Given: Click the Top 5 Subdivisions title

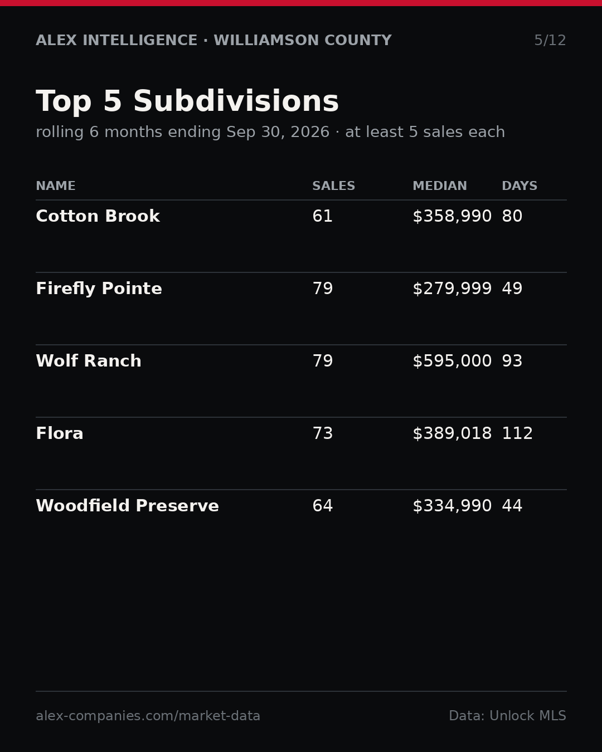Looking at the screenshot, I should (x=187, y=102).
